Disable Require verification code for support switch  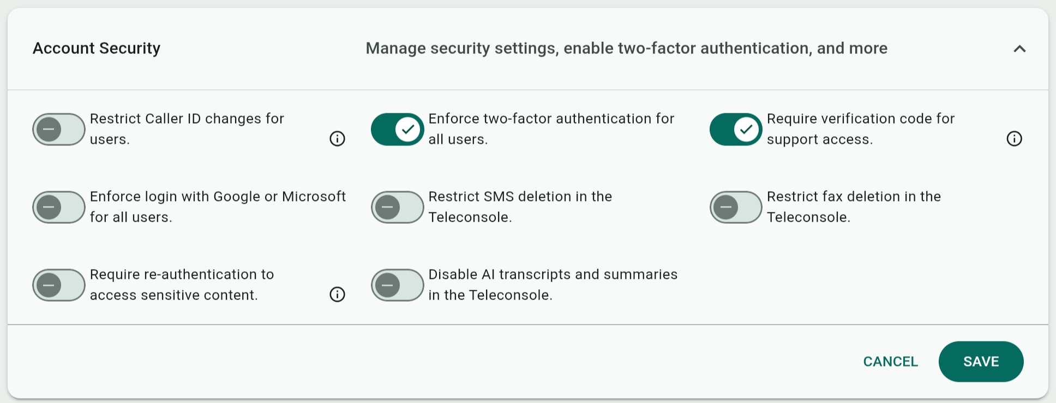(x=736, y=129)
